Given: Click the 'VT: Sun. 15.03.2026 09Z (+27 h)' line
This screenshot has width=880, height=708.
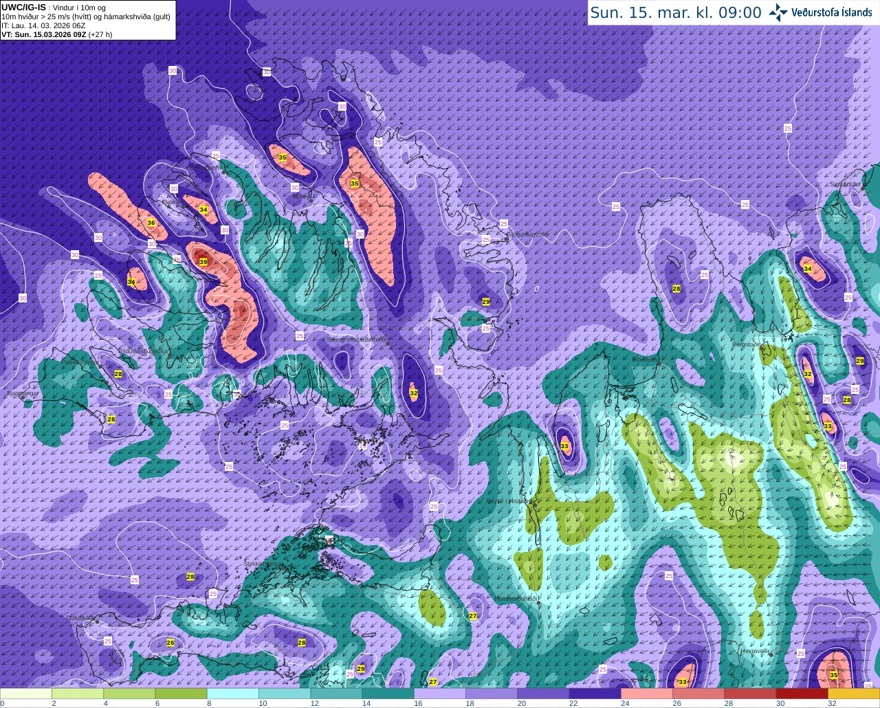Looking at the screenshot, I should point(56,34).
